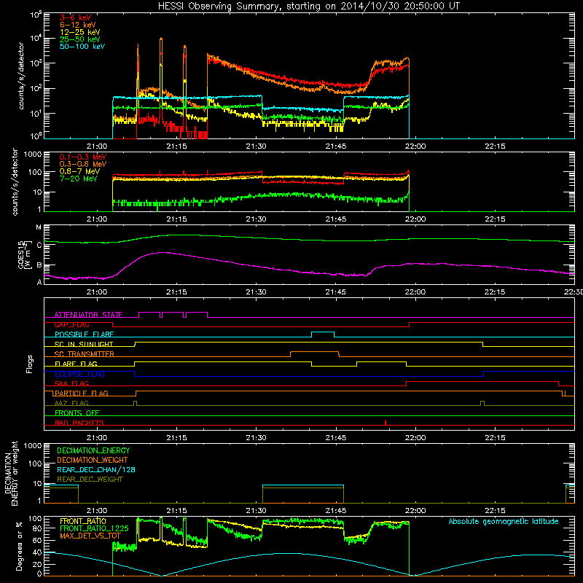The image size is (583, 583).
Task: Select the SC_IN_SUNLIGHT flag label
Action: 84,344
